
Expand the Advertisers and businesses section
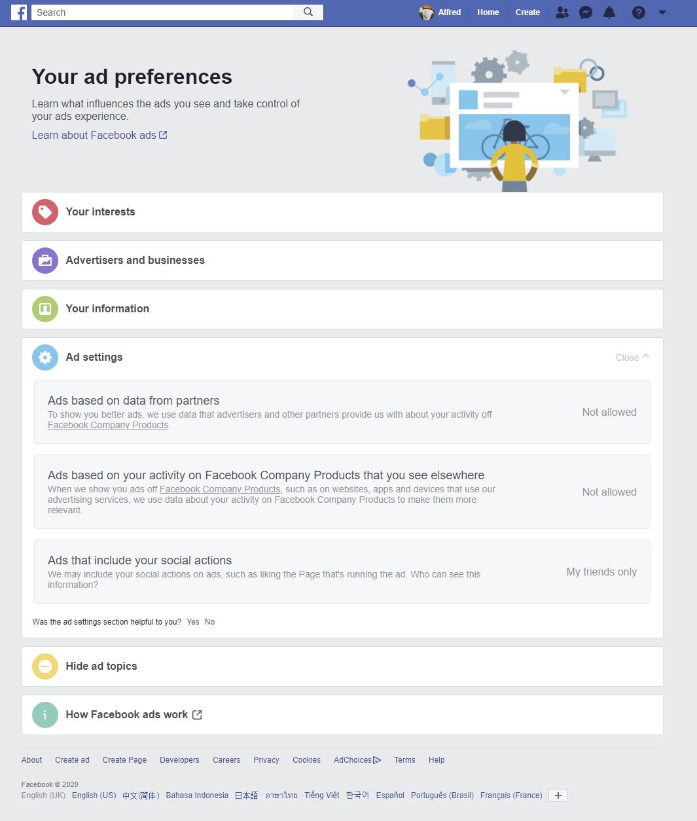click(x=342, y=261)
